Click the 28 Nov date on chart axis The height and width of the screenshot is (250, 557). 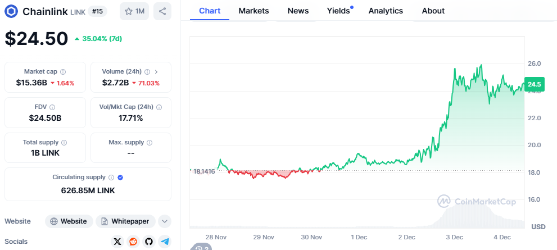(x=216, y=237)
